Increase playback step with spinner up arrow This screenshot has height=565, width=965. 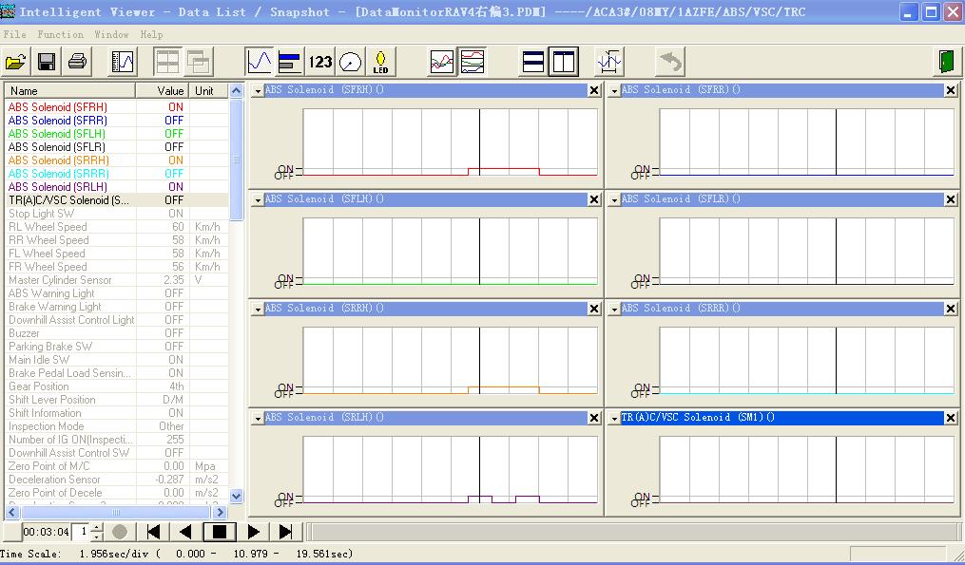(97, 528)
